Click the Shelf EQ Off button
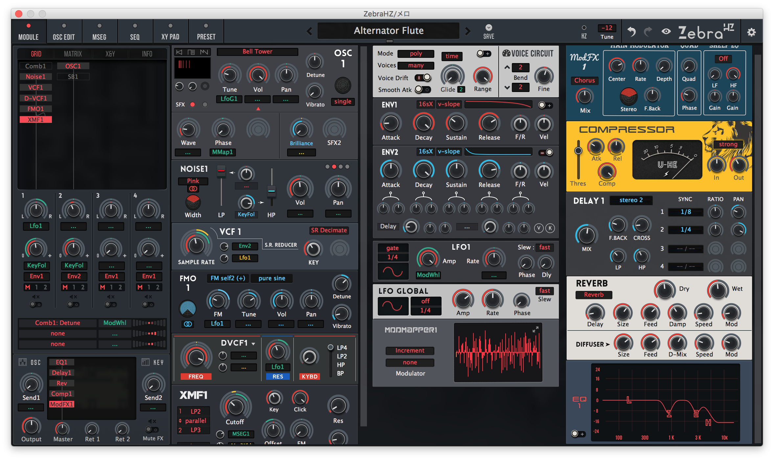 (723, 58)
